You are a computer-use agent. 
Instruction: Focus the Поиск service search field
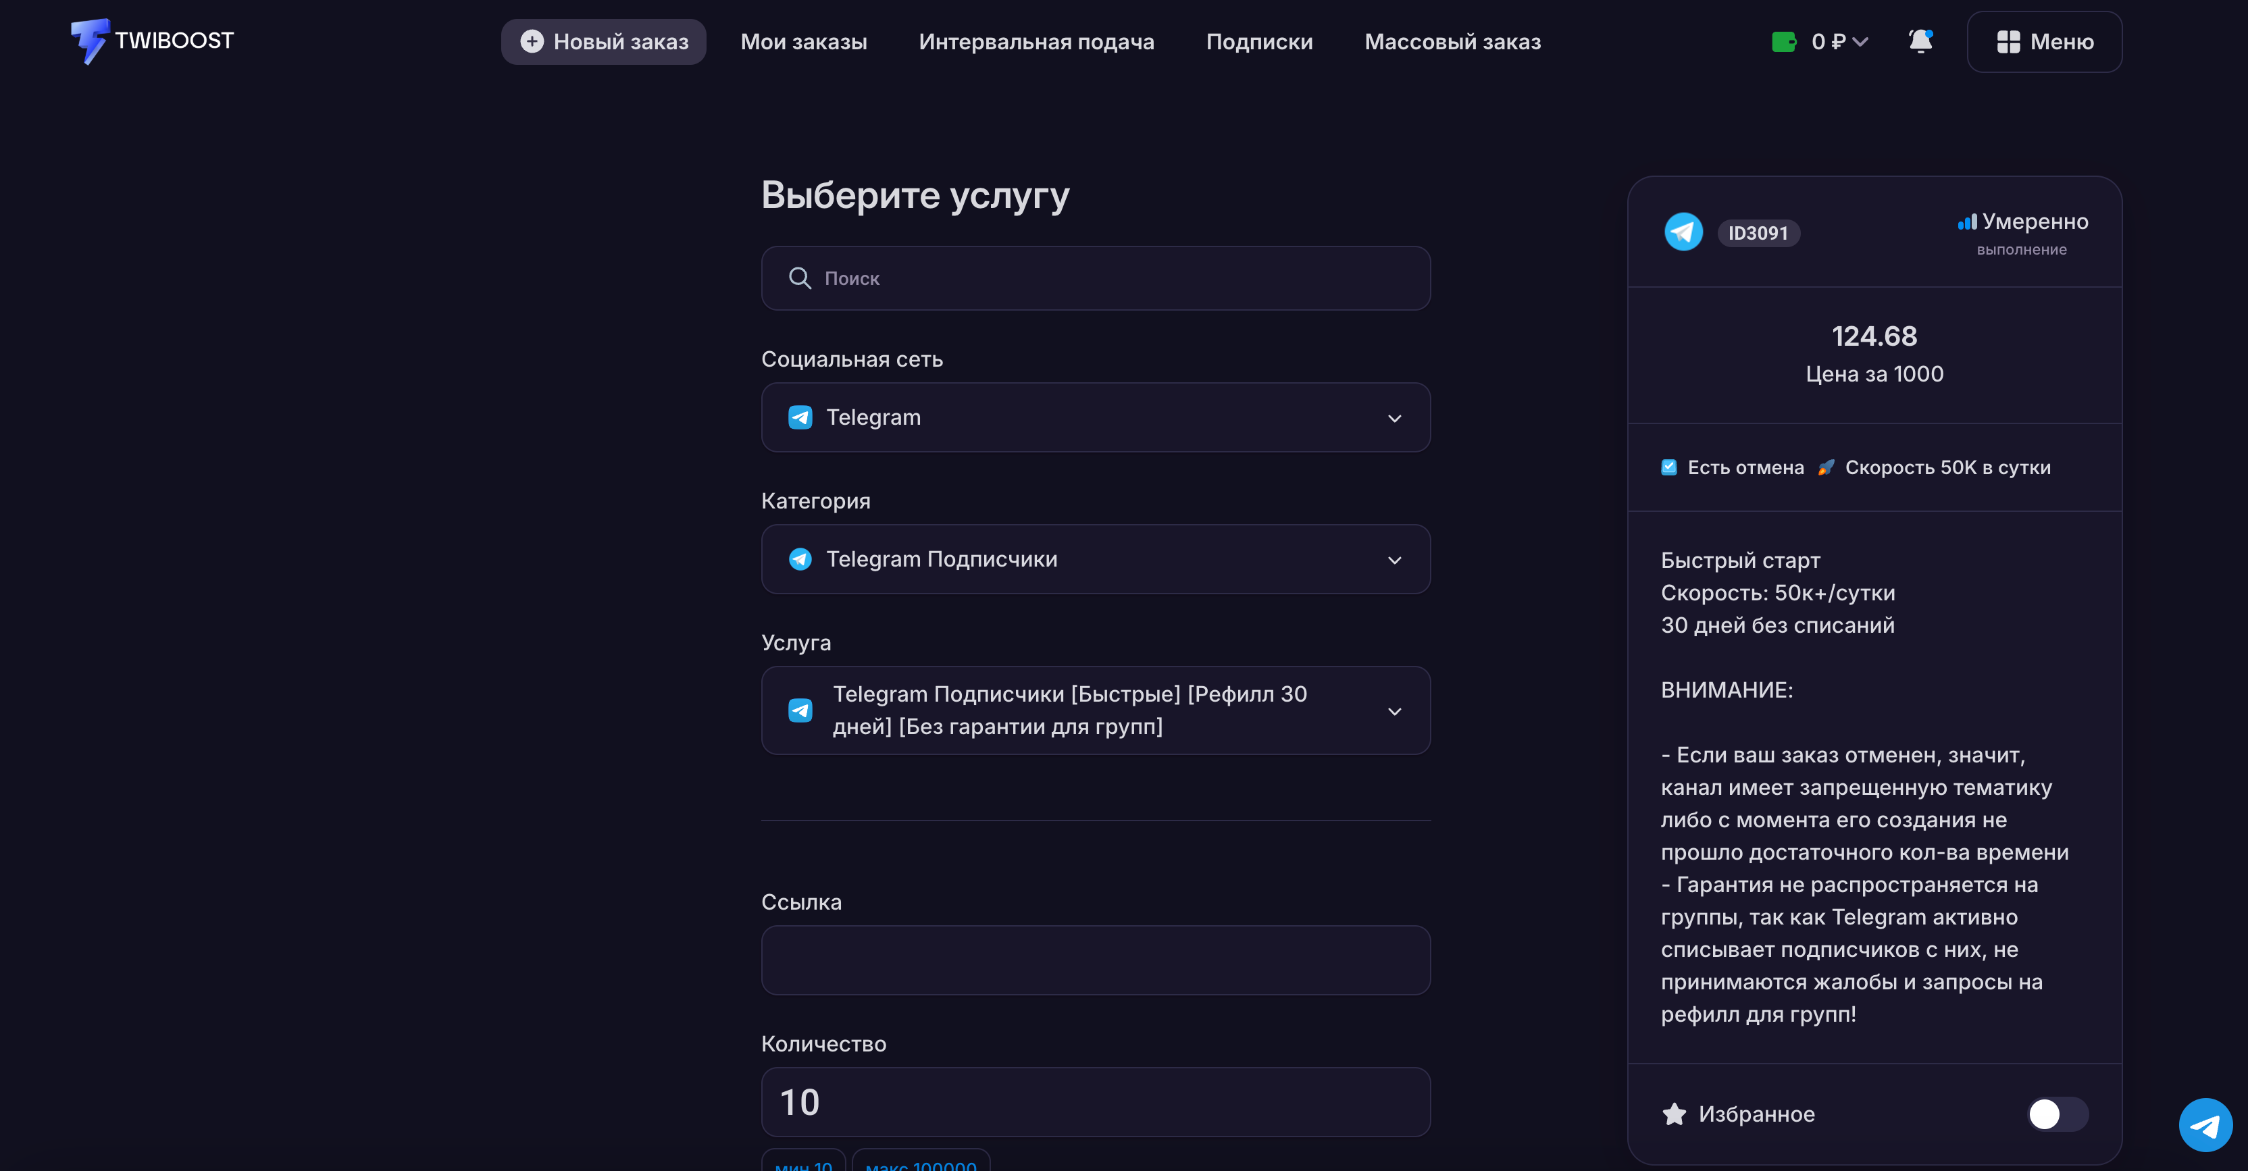[x=1095, y=278]
